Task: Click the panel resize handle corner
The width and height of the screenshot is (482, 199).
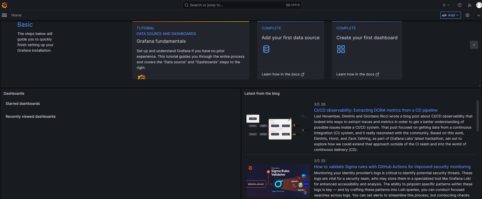Action: (479, 86)
